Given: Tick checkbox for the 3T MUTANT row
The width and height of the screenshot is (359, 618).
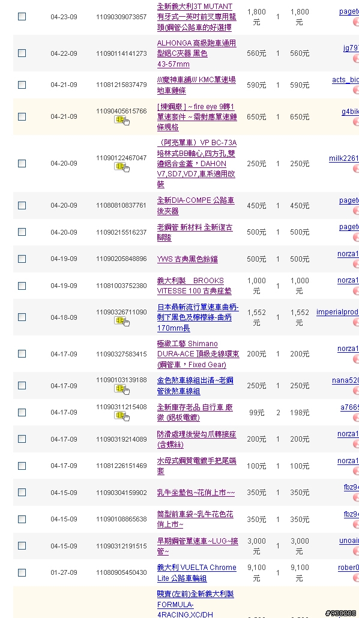Looking at the screenshot, I should coord(22,17).
